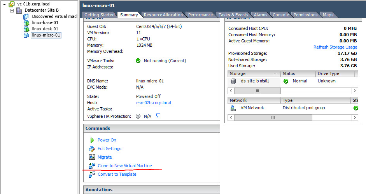Select linux-desk-01 in the inventory tree

pos(45,29)
